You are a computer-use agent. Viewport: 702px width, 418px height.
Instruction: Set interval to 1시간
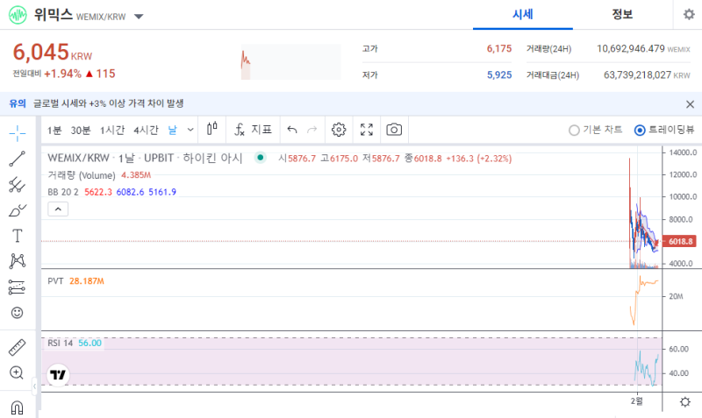click(x=112, y=130)
